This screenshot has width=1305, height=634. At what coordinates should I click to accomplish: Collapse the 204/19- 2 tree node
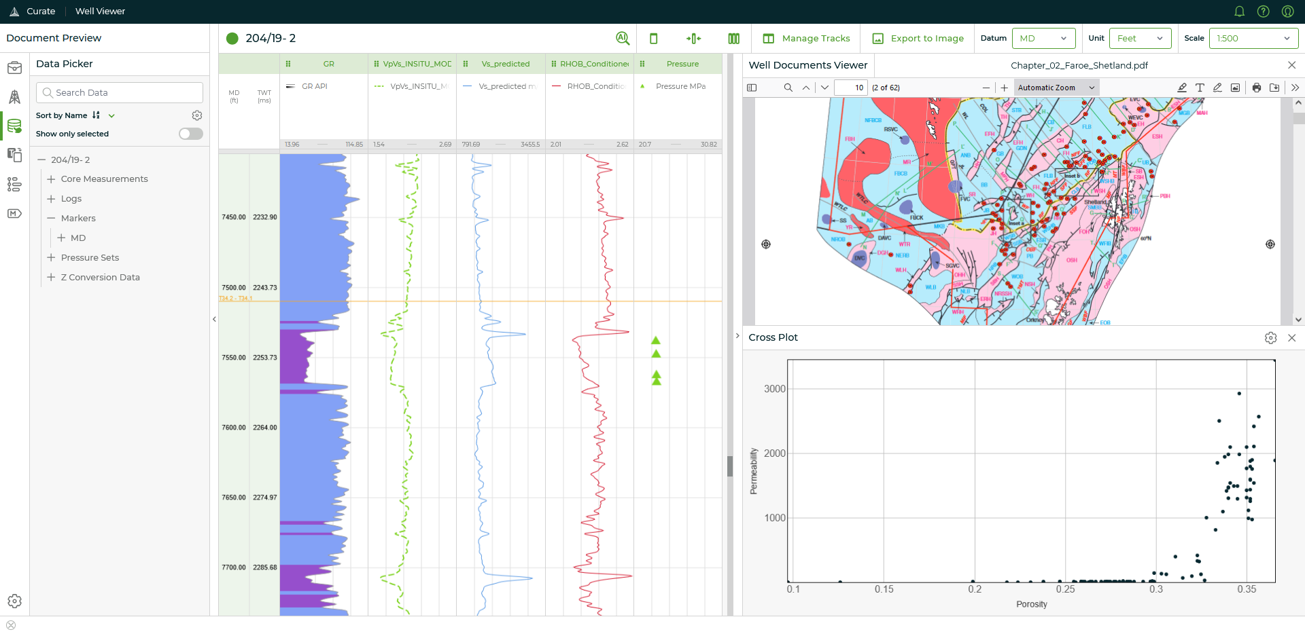pyautogui.click(x=41, y=160)
